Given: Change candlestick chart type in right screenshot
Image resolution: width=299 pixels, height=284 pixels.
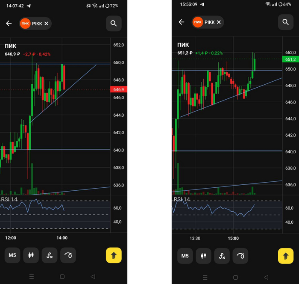Looking at the screenshot, I should pyautogui.click(x=203, y=256).
